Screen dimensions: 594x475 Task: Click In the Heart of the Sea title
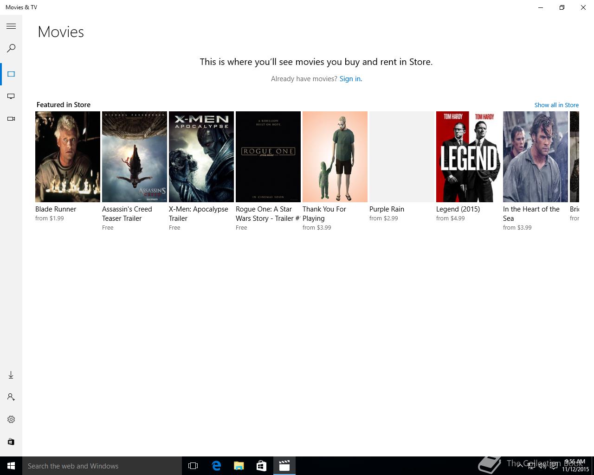(531, 214)
